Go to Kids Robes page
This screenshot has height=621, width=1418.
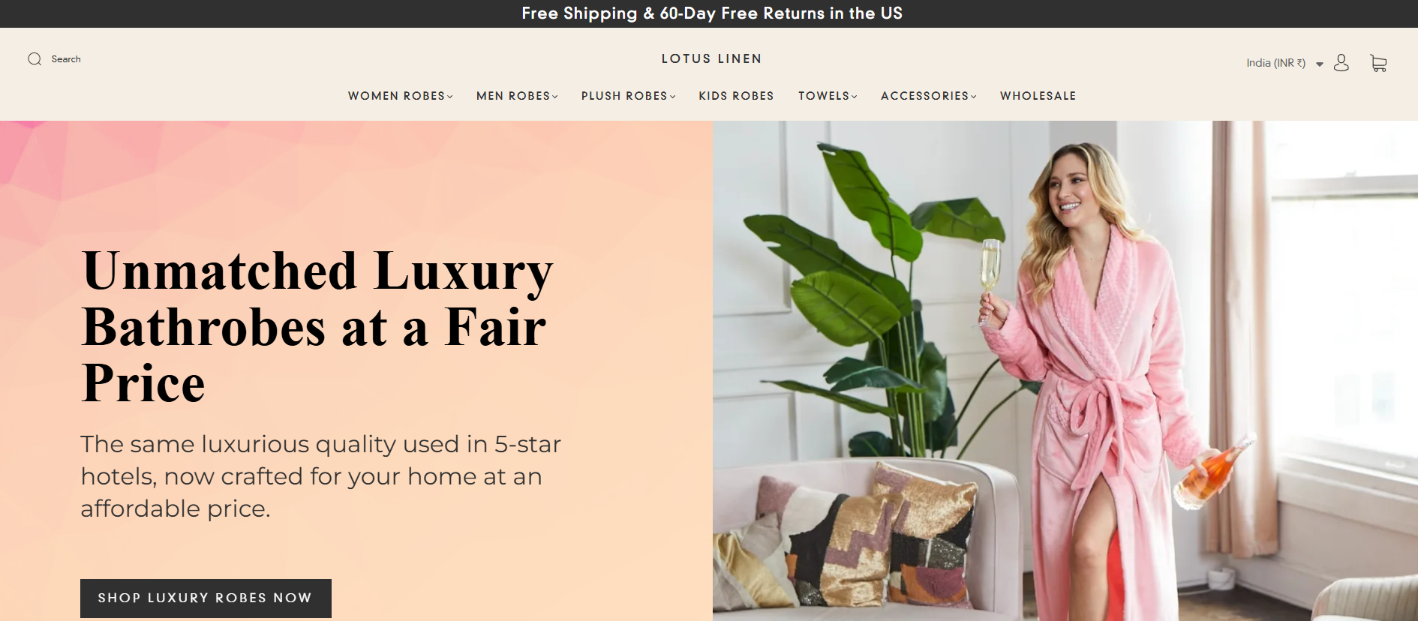coord(736,96)
